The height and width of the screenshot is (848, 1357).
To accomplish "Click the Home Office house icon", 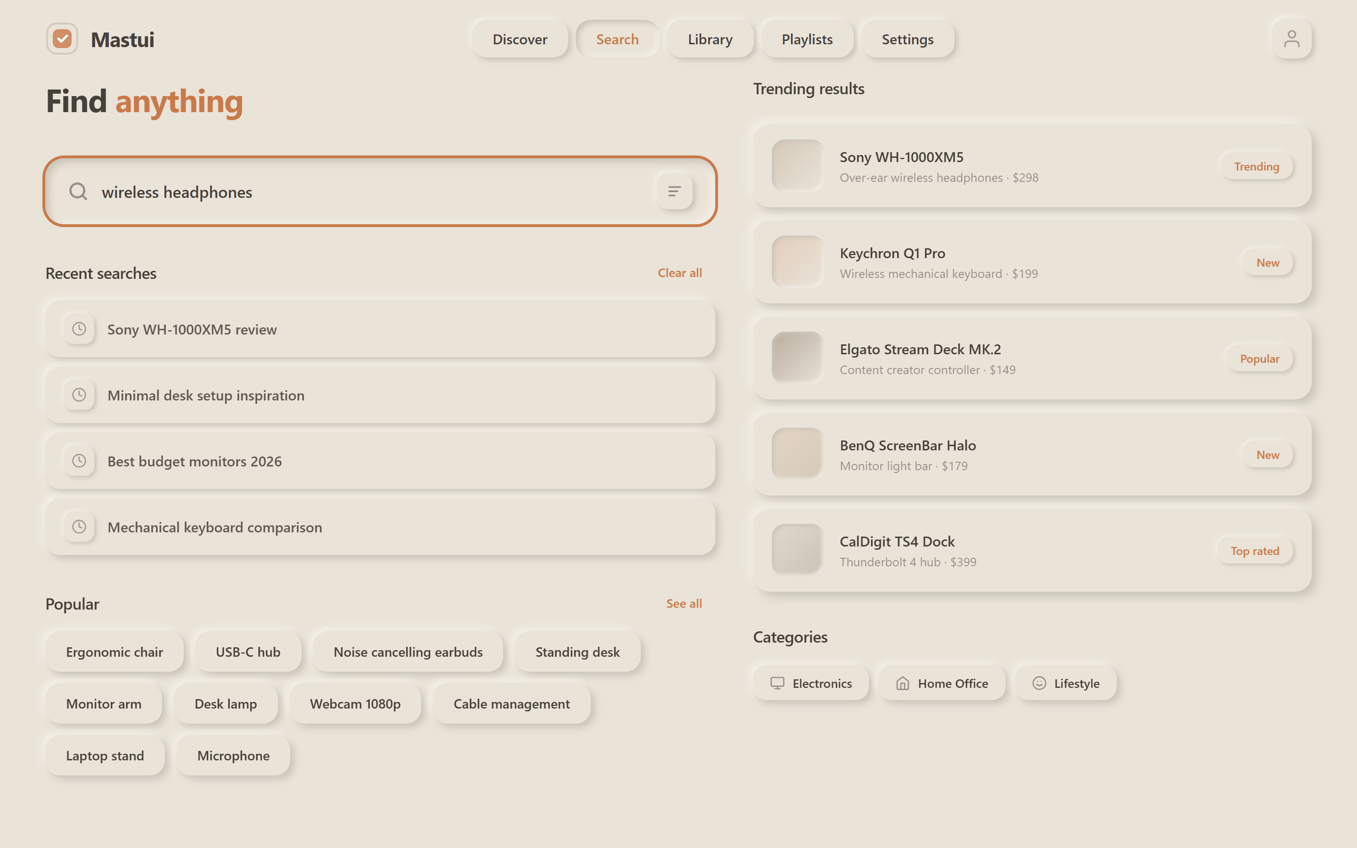I will (902, 683).
